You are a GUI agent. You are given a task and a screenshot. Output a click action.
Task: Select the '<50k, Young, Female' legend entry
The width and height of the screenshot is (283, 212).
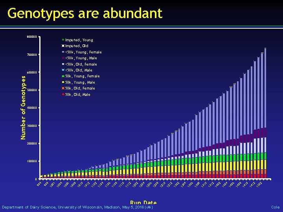point(82,52)
